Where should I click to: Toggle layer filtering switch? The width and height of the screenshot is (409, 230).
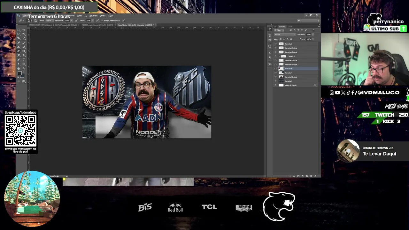click(314, 30)
